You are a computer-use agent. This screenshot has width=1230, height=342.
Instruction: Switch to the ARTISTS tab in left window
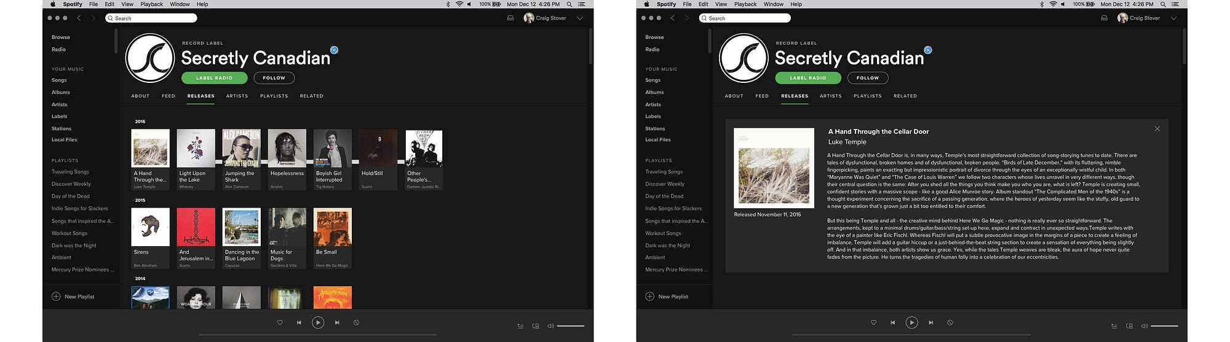(x=237, y=96)
